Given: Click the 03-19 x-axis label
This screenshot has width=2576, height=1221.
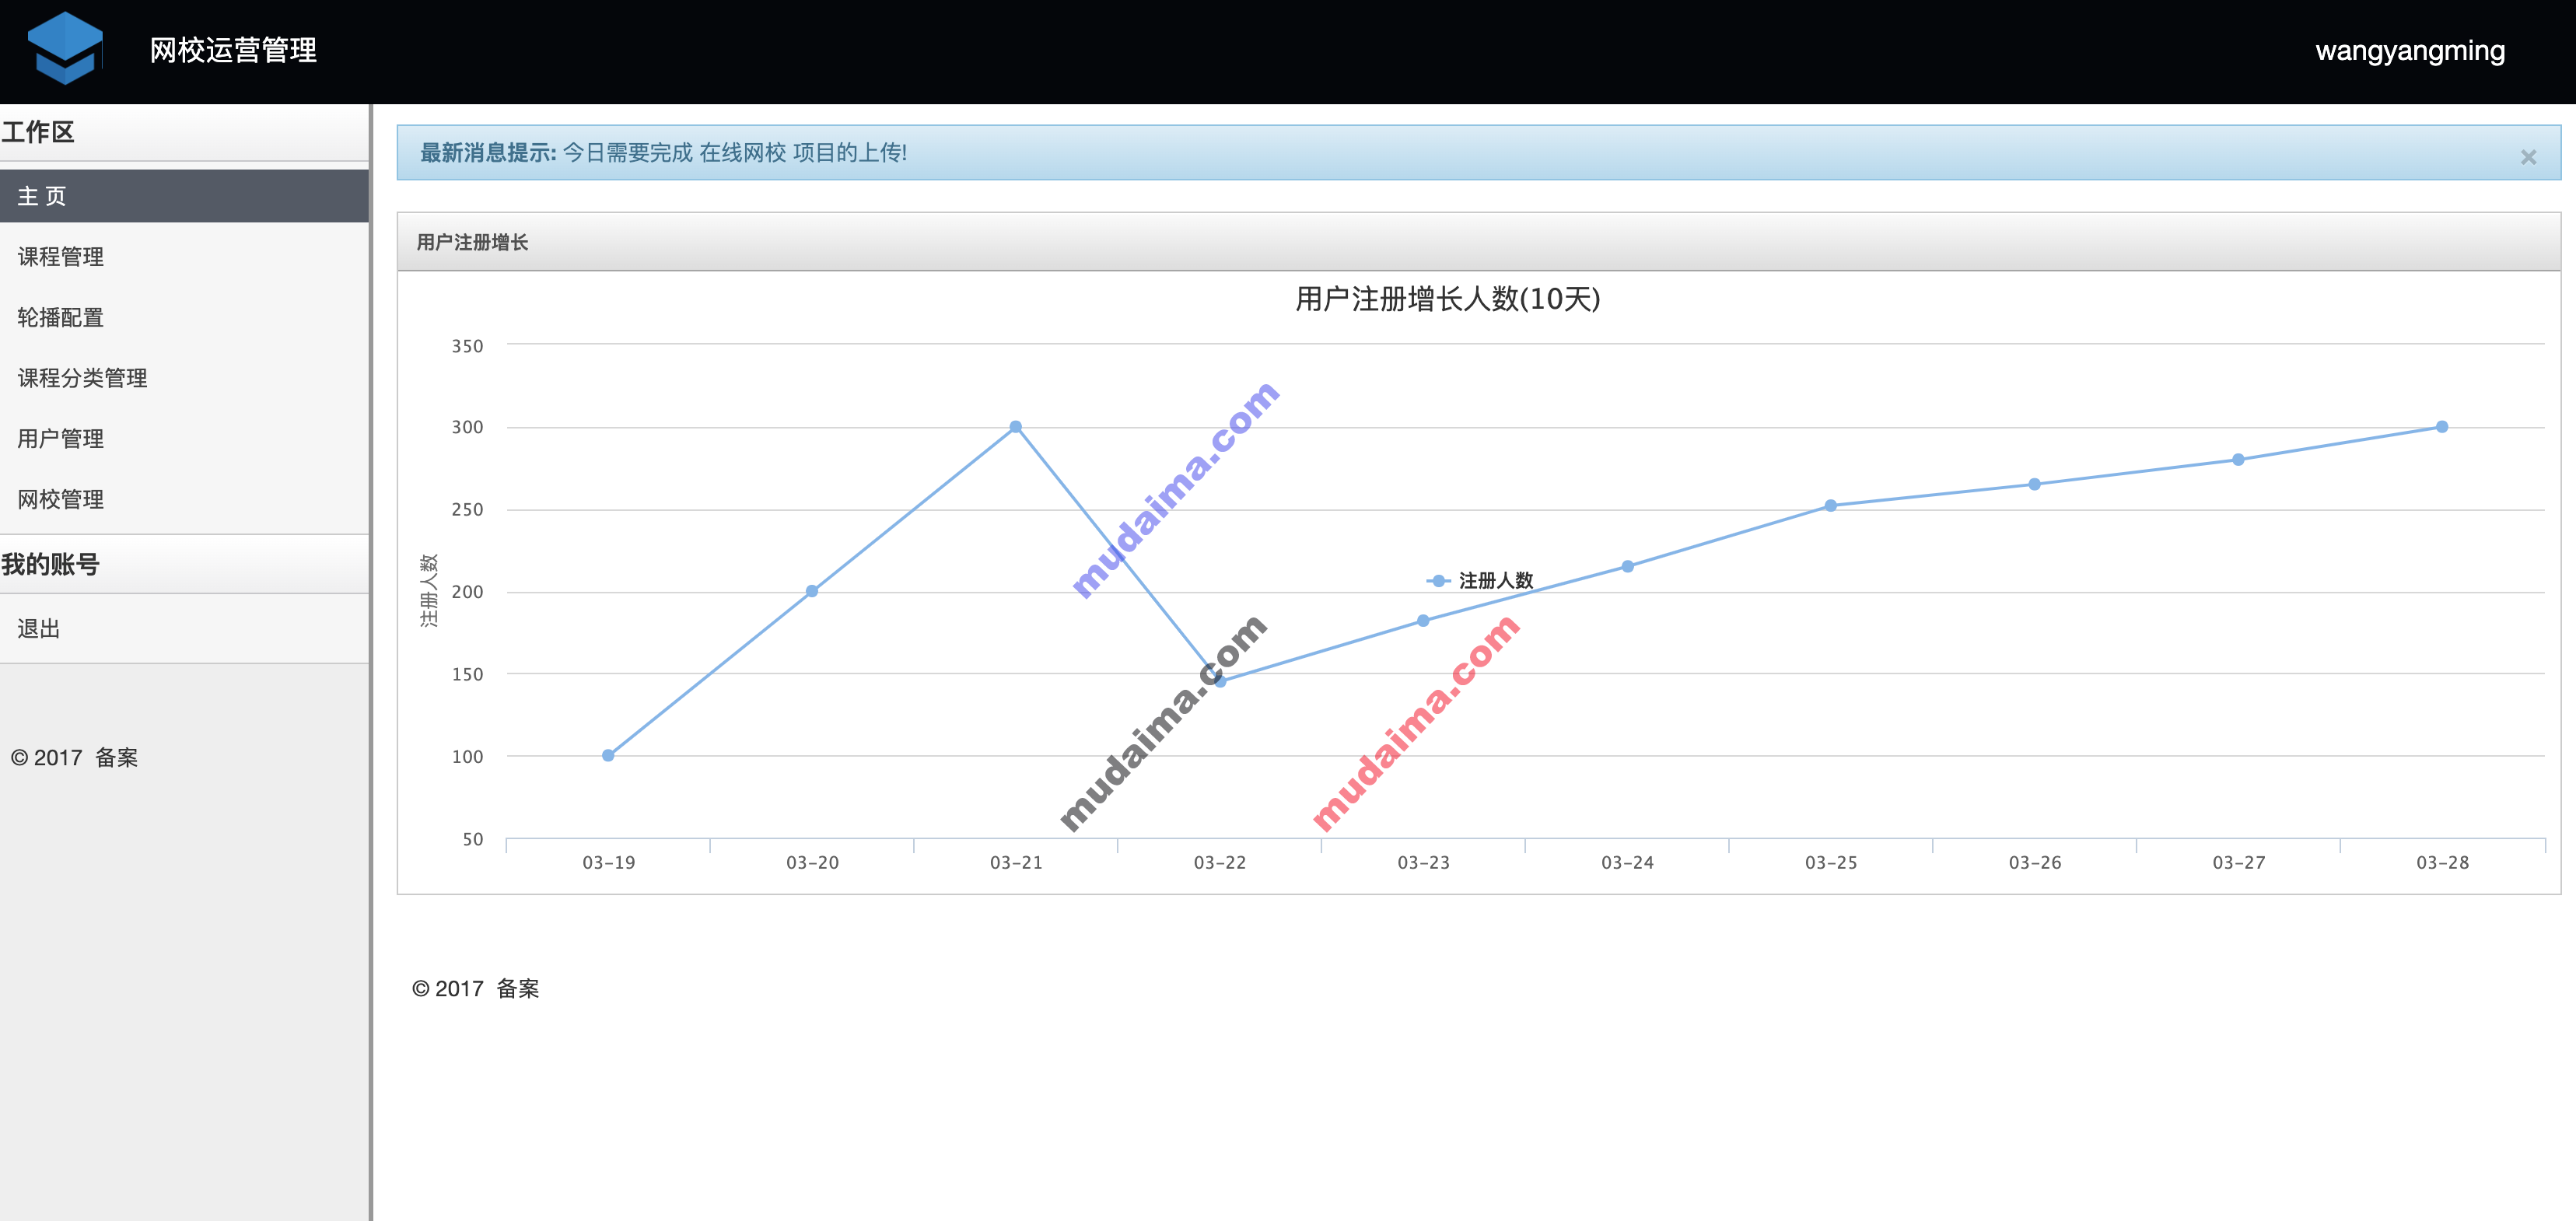Looking at the screenshot, I should (x=608, y=862).
